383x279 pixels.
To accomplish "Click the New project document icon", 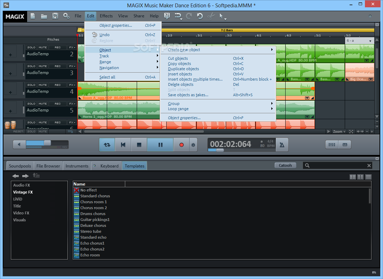I will click(32, 16).
